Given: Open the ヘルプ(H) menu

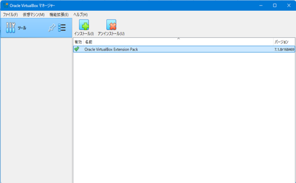Looking at the screenshot, I should [80, 15].
